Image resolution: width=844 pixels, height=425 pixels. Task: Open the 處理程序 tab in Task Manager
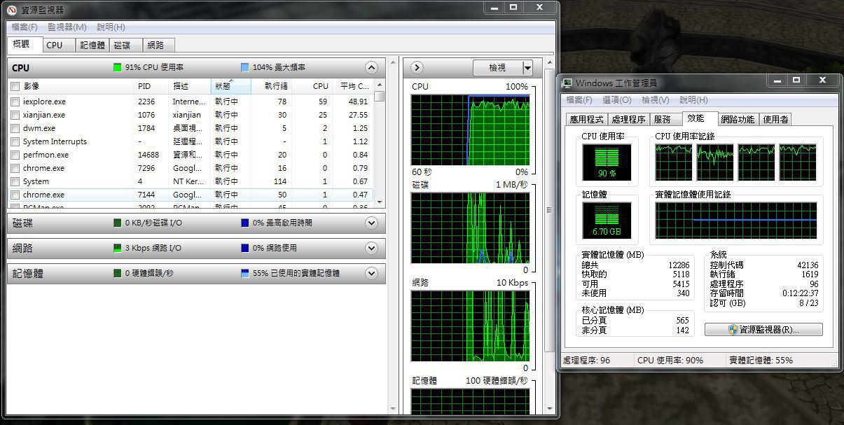[x=628, y=120]
